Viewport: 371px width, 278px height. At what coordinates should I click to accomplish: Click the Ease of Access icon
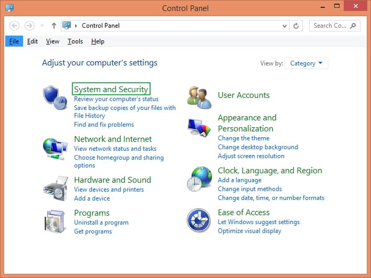click(x=198, y=220)
